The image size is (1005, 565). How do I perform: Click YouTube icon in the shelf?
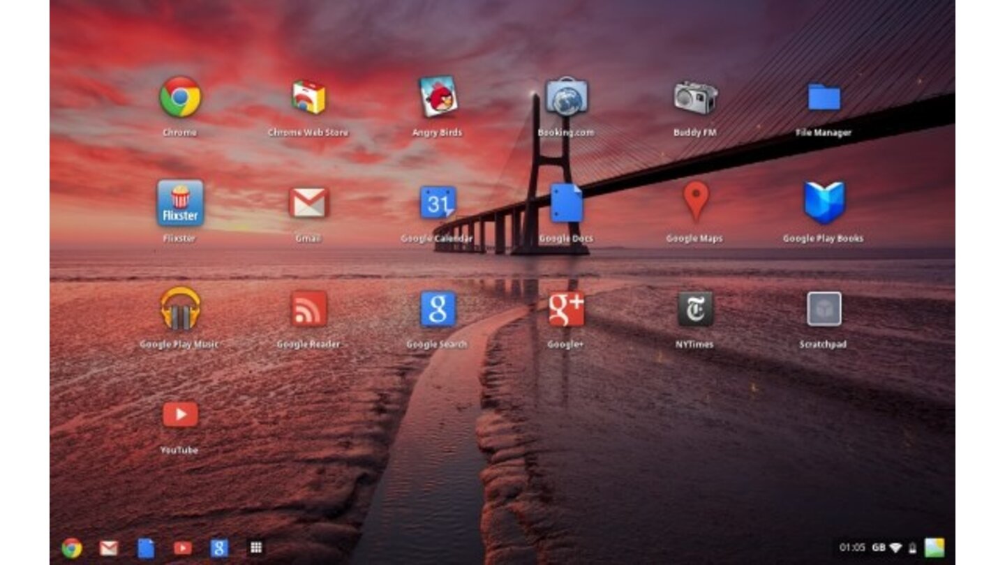[x=182, y=548]
